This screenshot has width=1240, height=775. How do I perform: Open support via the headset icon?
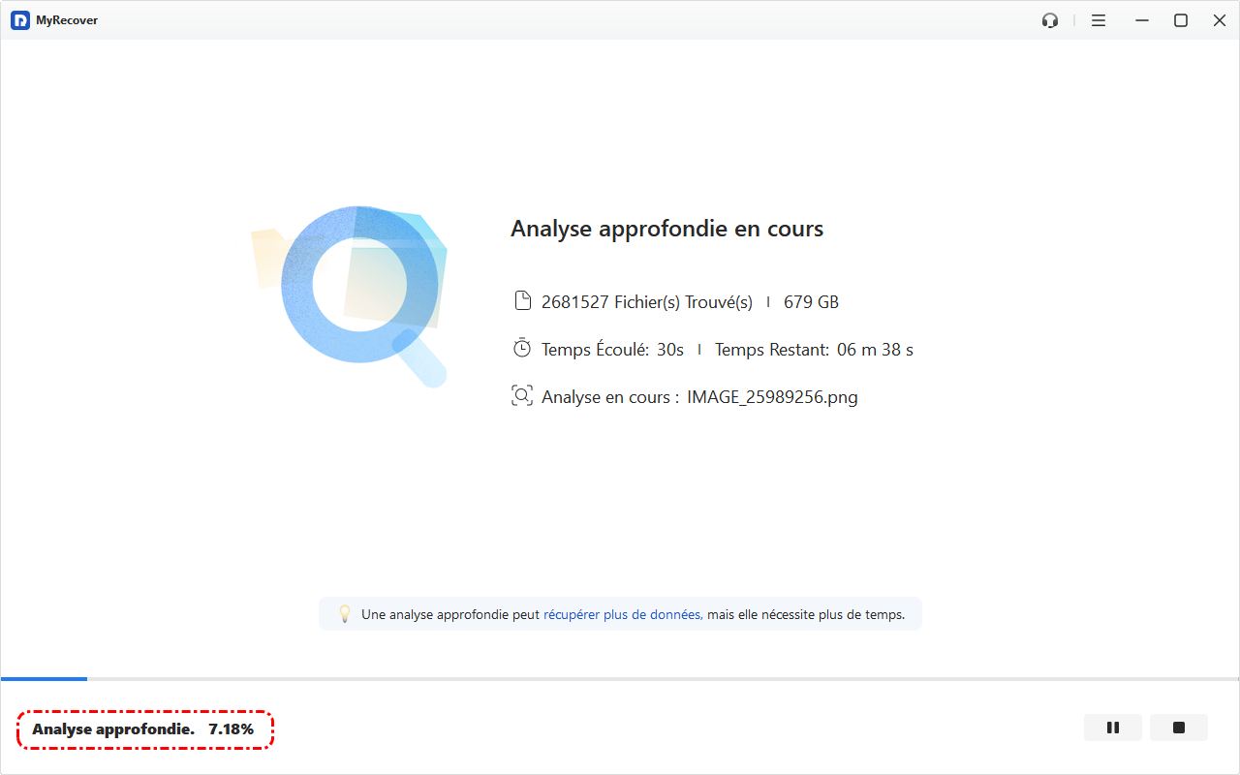(x=1050, y=20)
